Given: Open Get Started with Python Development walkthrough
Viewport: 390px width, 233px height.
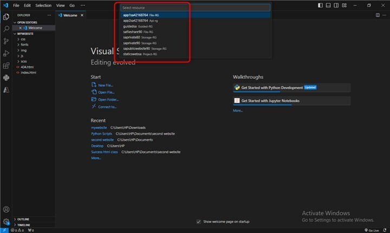Looking at the screenshot, I should (x=292, y=88).
